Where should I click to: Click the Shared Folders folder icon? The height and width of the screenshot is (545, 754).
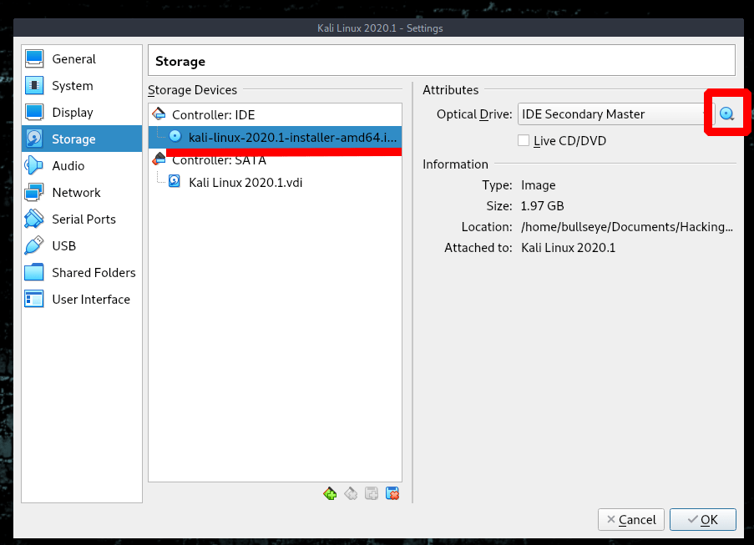click(34, 272)
